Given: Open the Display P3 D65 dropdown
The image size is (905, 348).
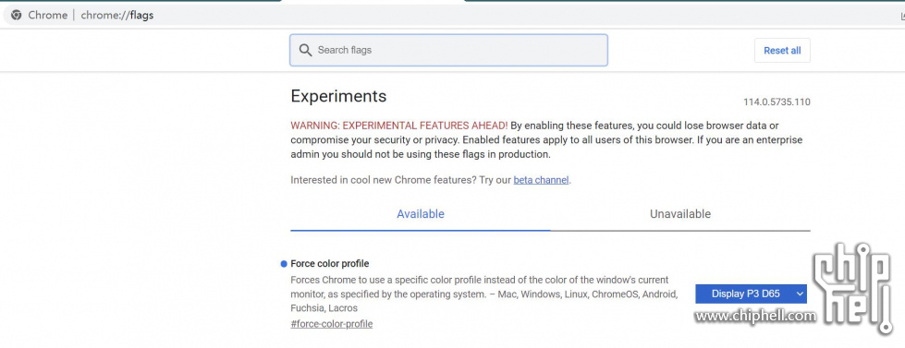Looking at the screenshot, I should [751, 294].
